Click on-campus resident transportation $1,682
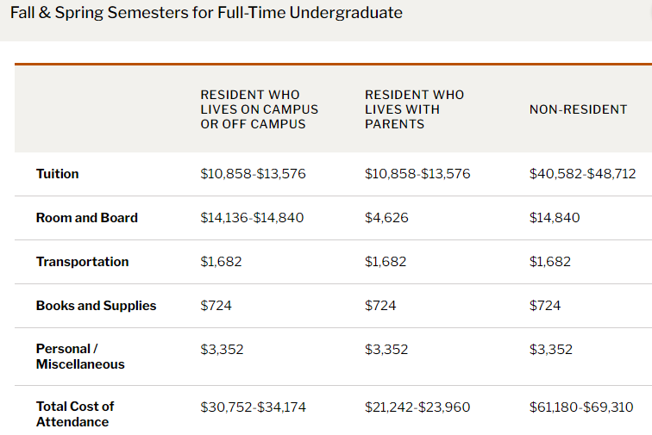The height and width of the screenshot is (435, 652). pyautogui.click(x=222, y=262)
